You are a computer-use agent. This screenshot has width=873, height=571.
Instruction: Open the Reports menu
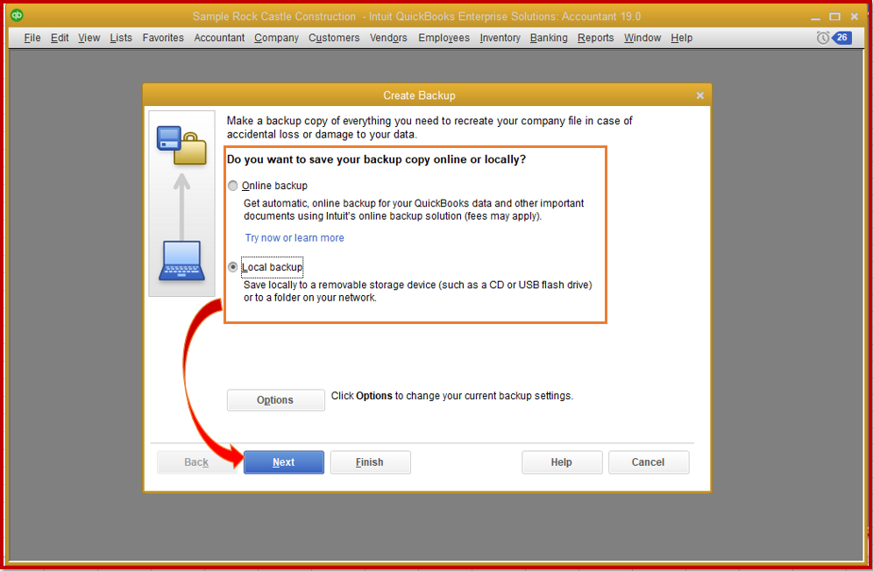click(x=595, y=38)
